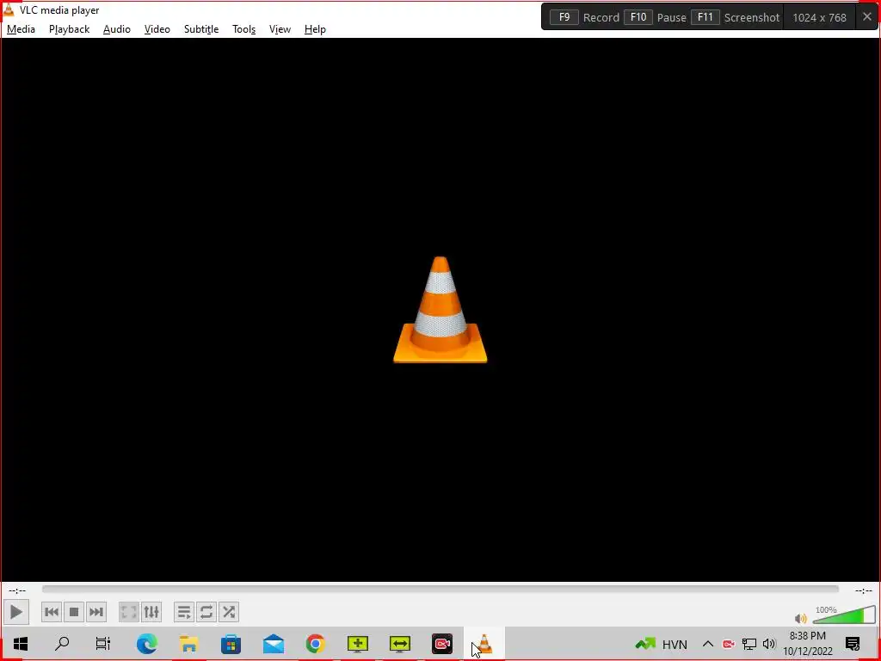Open the Audio menu
The width and height of the screenshot is (881, 661).
(117, 29)
